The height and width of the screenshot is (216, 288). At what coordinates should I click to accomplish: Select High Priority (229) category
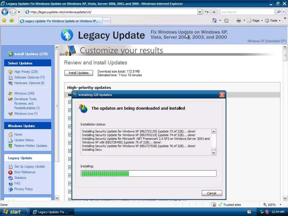click(x=26, y=72)
